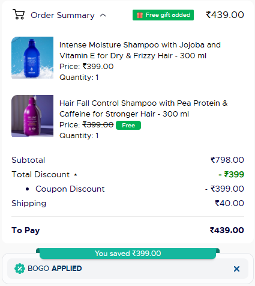Click the To Pay amount ₹439.00
The image size is (255, 286).
click(227, 230)
